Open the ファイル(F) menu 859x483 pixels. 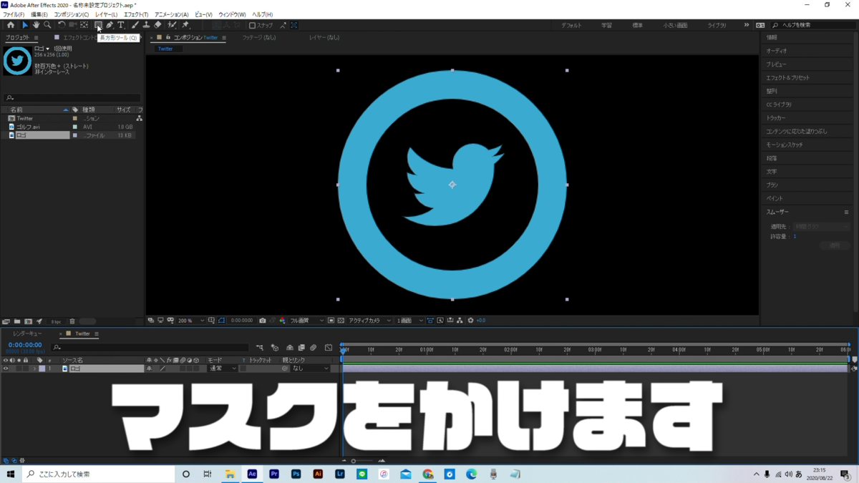[x=14, y=14]
